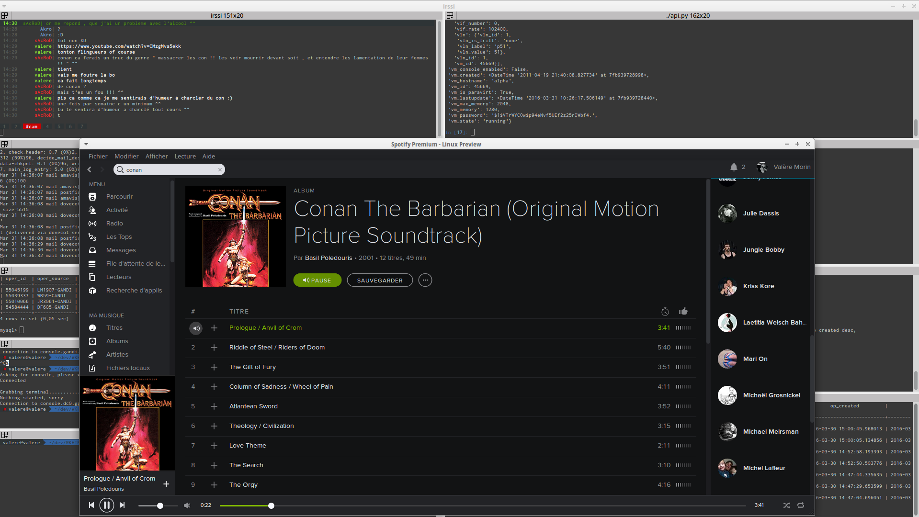
Task: Toggle repeat mode
Action: pos(801,506)
